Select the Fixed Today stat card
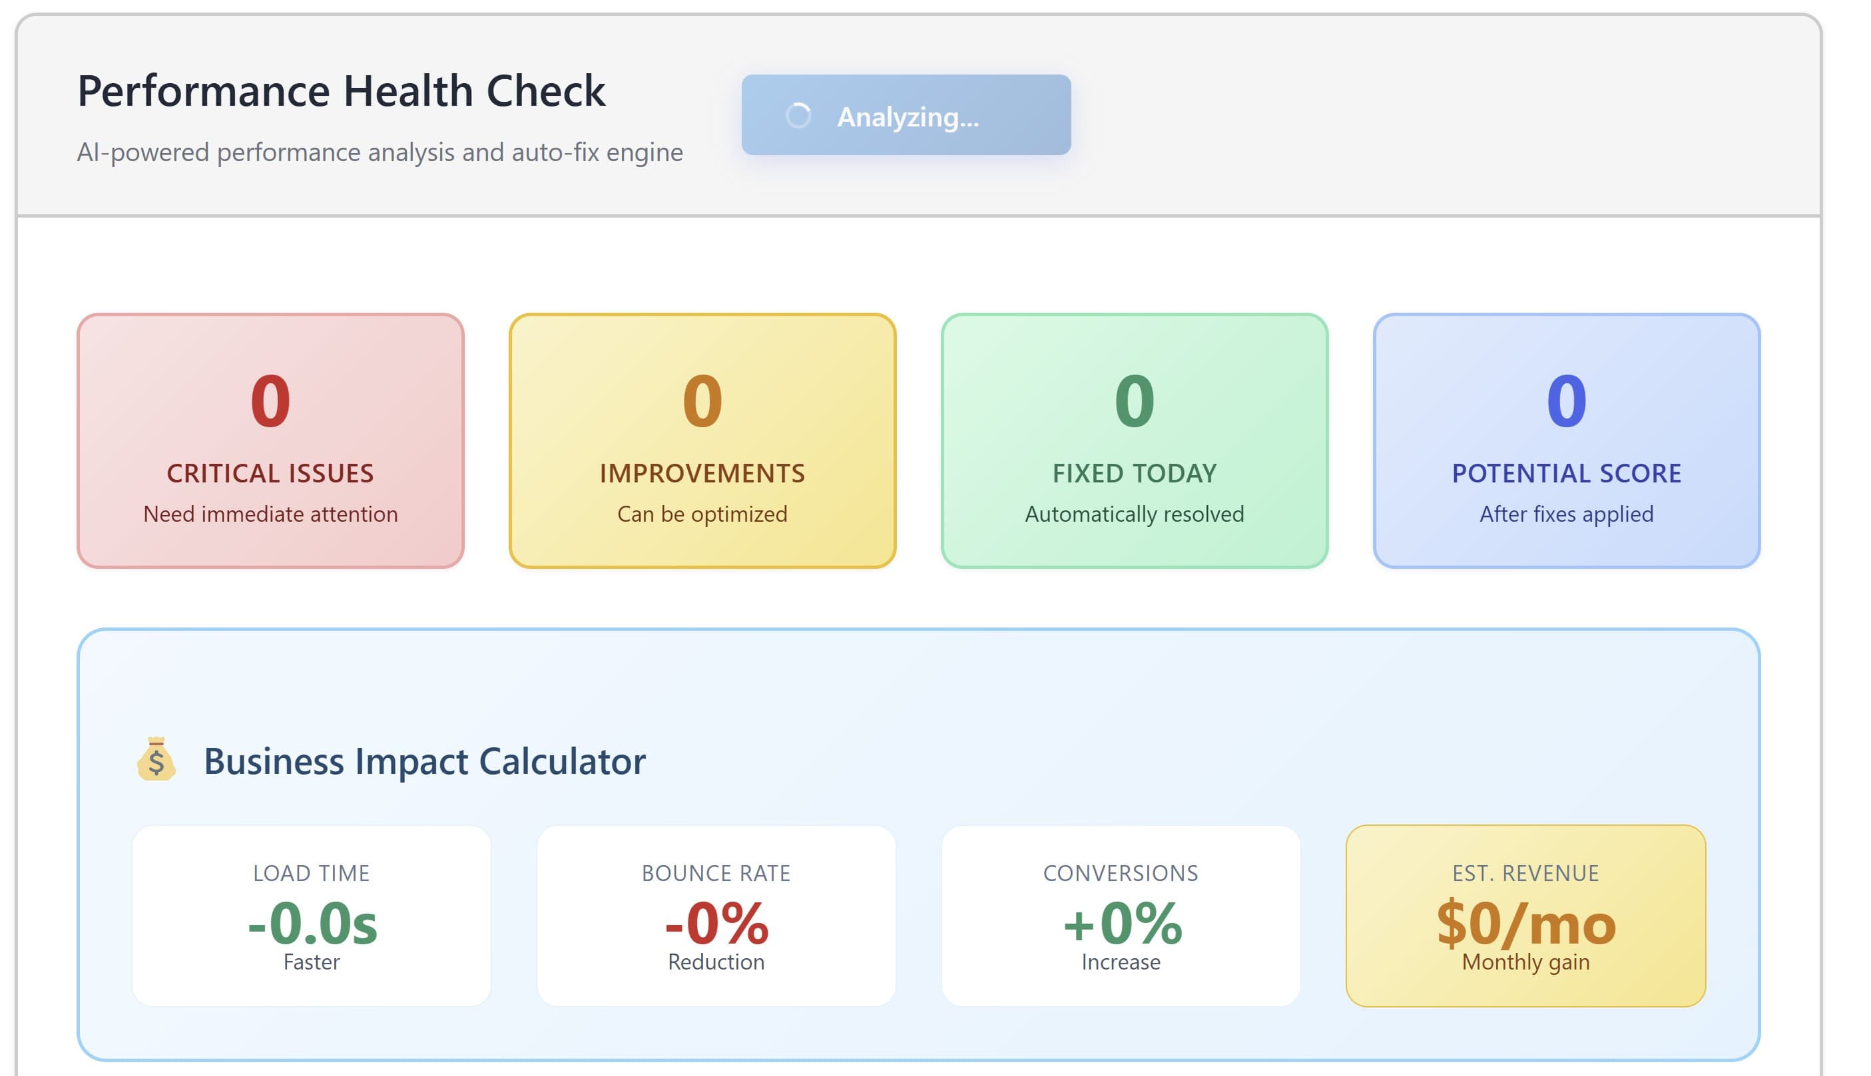This screenshot has height=1076, width=1871. [1135, 440]
